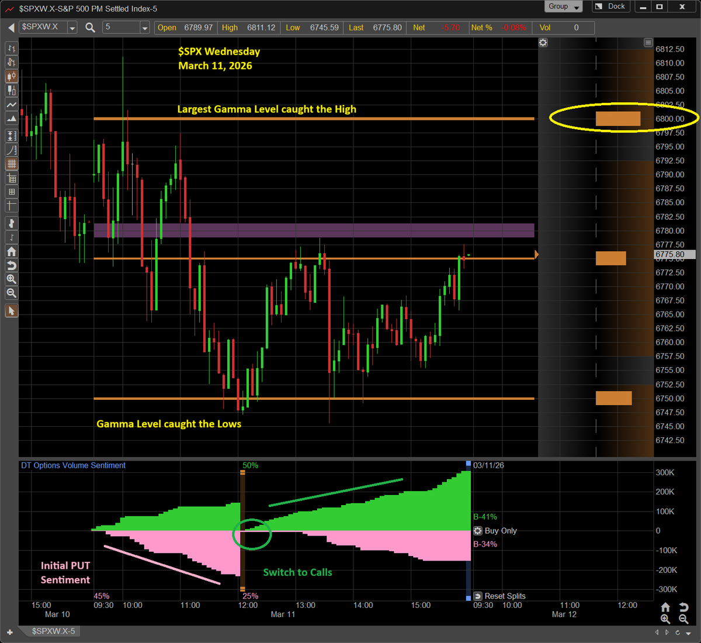Click the $SPXW.X symbol input field
Screen dimensions: 701x643
[43, 27]
